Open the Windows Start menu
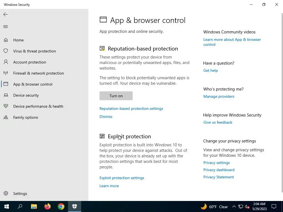 7,206
